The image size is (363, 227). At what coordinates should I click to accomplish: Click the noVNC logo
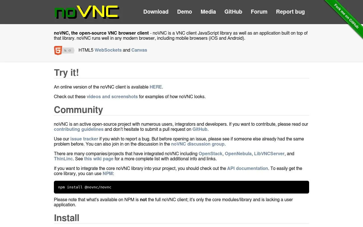87,12
